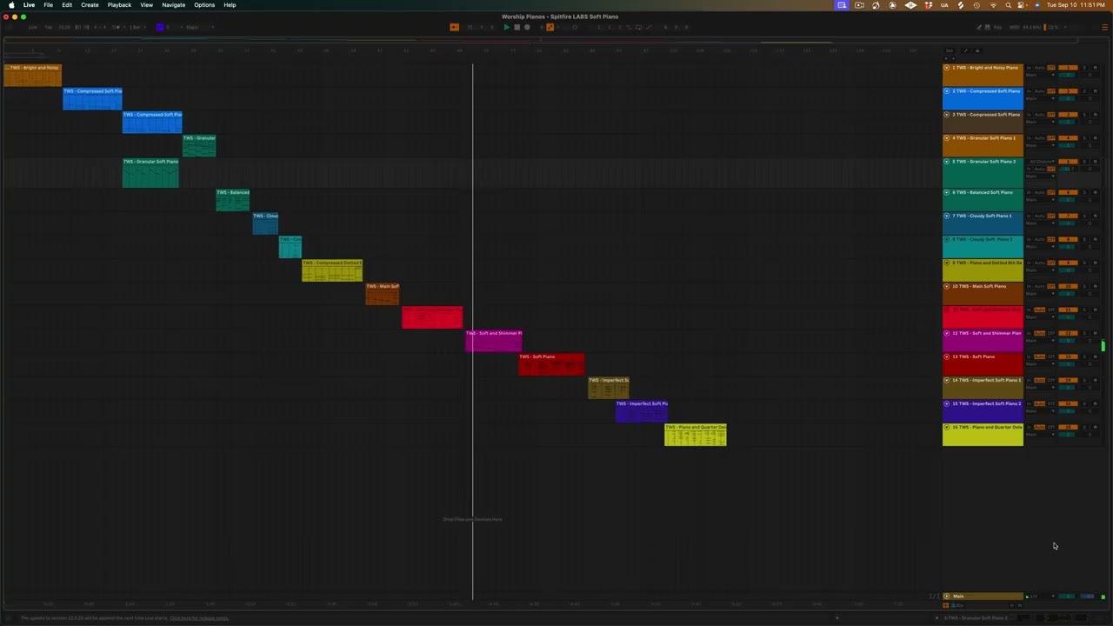
Task: Set track 1 monitor to Off
Action: coord(1051,68)
